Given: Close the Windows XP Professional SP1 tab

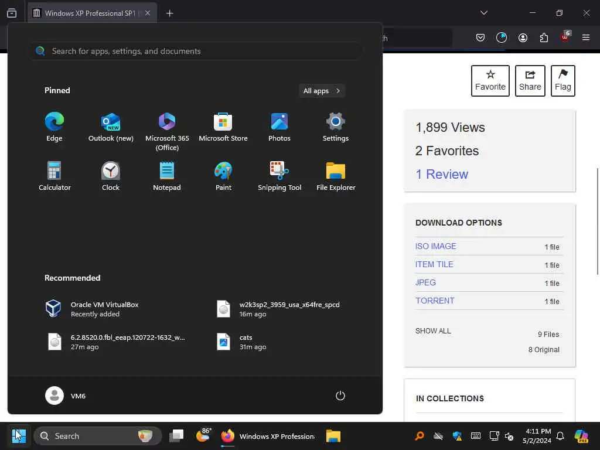Looking at the screenshot, I should (x=148, y=13).
